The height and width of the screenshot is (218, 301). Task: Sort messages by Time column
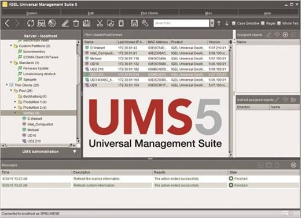[36, 172]
